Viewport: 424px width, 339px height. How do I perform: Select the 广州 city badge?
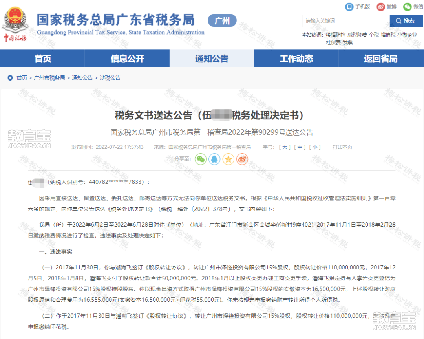tap(222, 20)
